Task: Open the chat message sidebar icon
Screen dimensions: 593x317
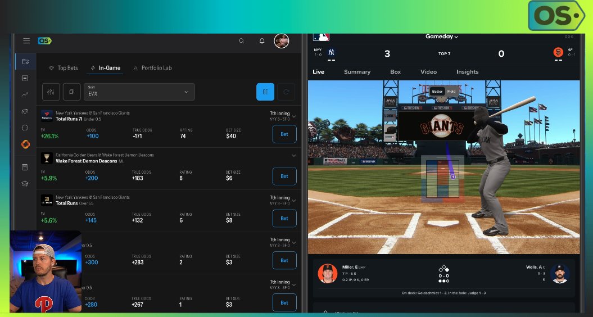Action: point(25,78)
